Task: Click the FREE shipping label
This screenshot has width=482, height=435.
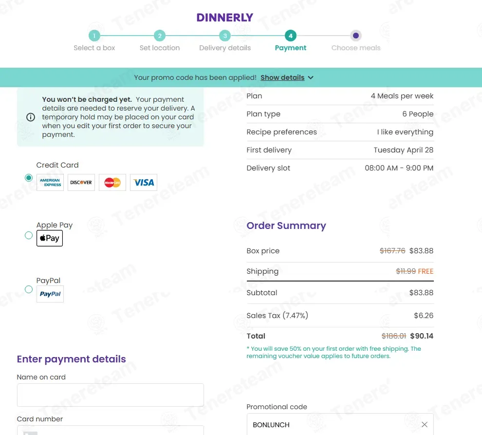Action: [x=426, y=271]
